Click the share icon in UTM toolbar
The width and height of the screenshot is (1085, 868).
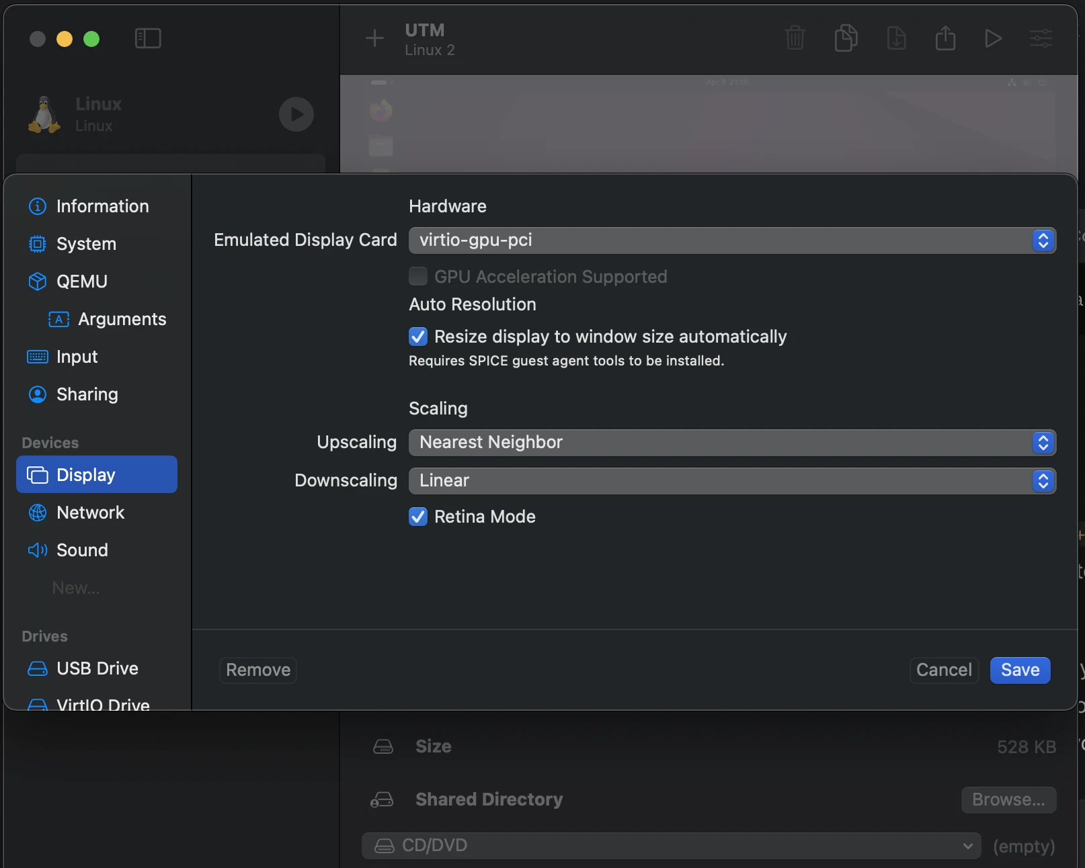(945, 38)
